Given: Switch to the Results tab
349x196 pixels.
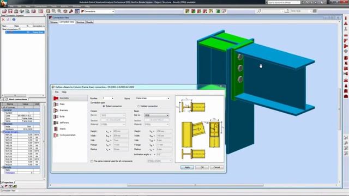Looking at the screenshot, I should (89, 22).
